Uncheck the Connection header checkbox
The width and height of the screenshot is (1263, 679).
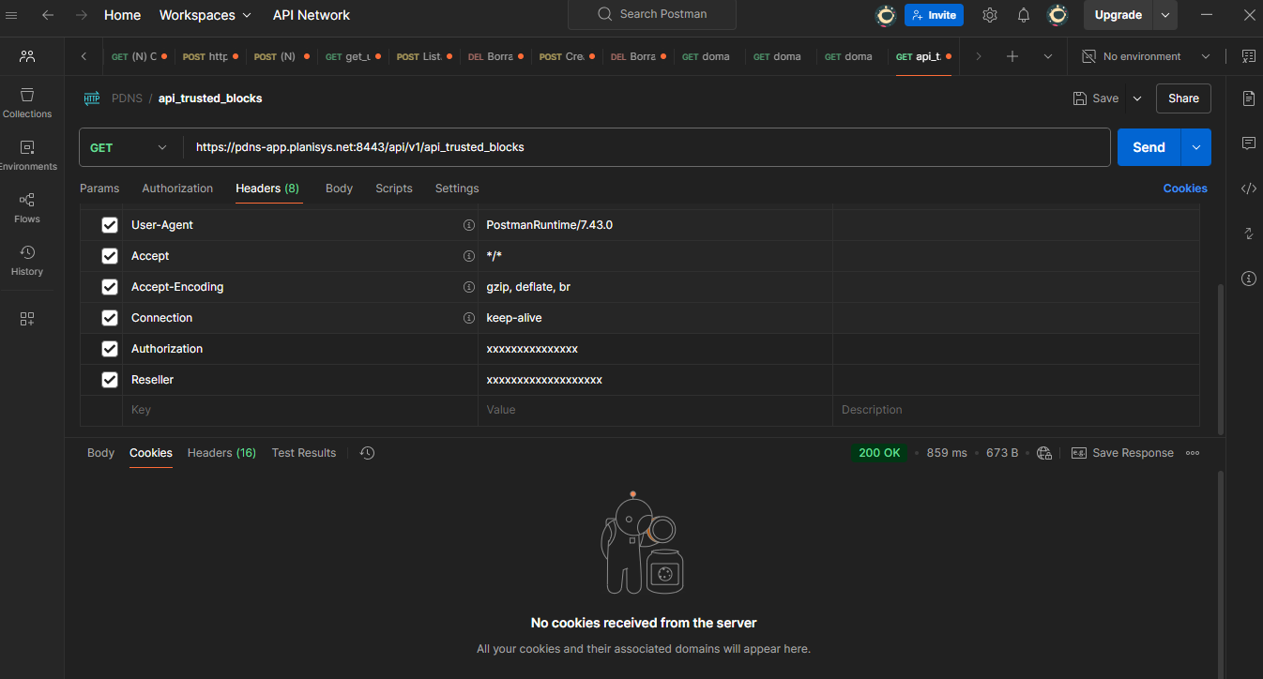(110, 318)
